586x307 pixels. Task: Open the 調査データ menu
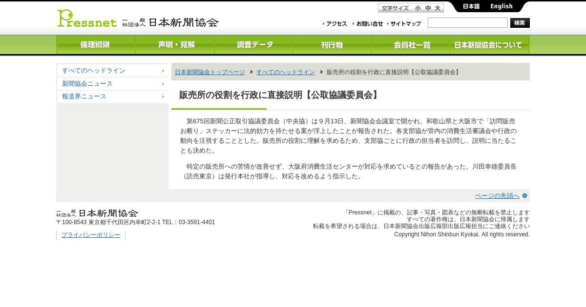253,45
